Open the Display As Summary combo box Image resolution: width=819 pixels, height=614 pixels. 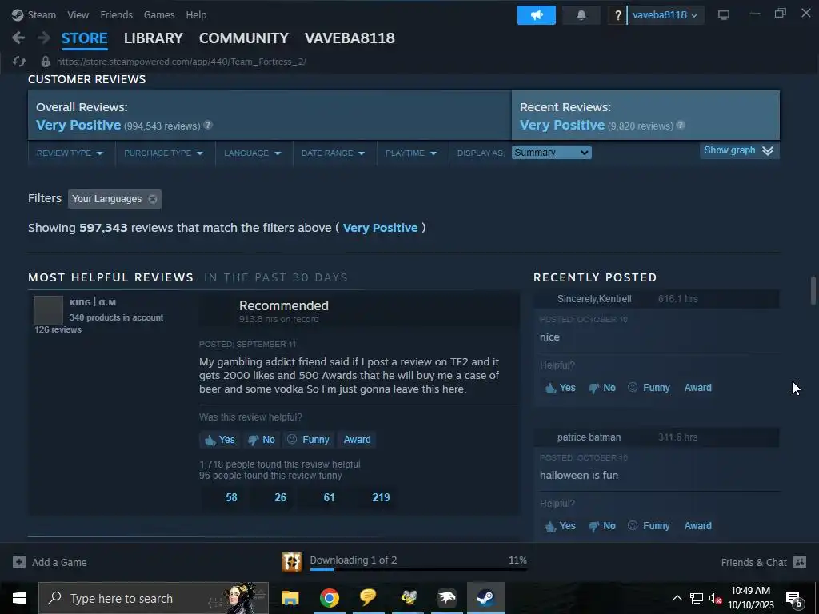coord(552,153)
